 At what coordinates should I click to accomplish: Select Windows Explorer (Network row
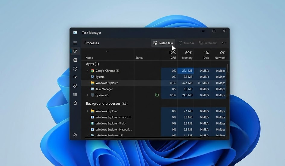pyautogui.click(x=153, y=130)
